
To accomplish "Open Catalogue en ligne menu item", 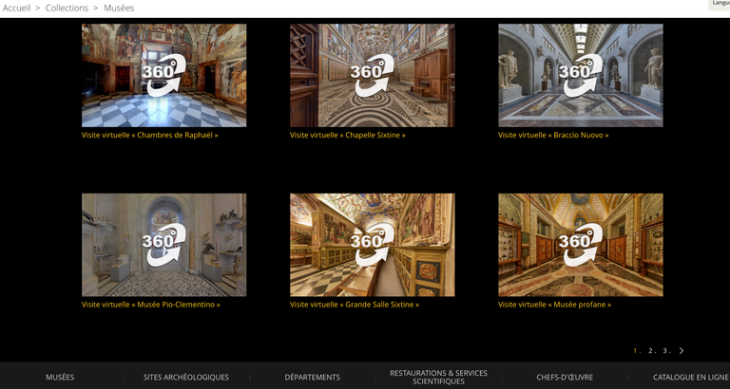I will 691,378.
